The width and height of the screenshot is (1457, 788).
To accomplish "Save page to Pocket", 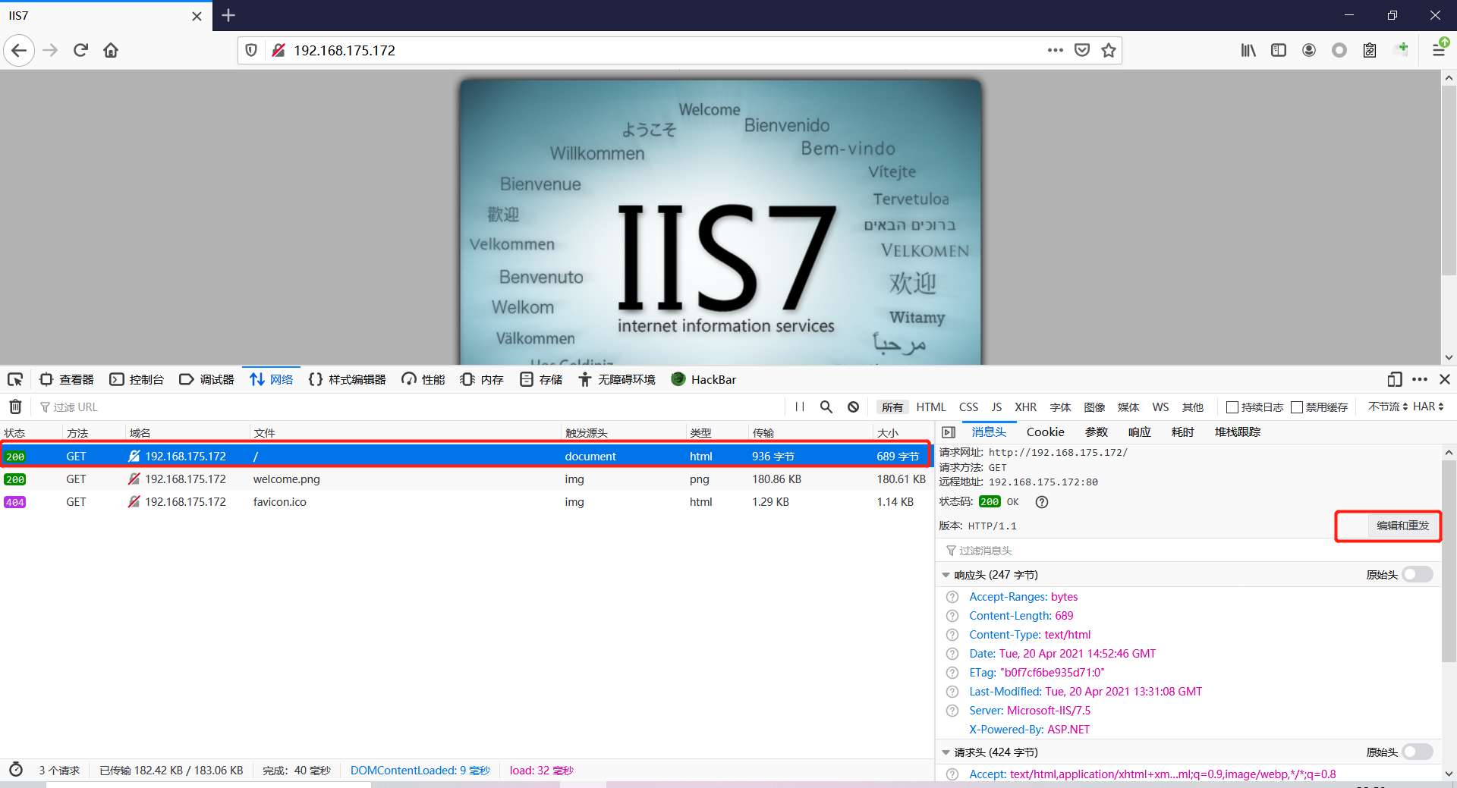I will pos(1082,50).
